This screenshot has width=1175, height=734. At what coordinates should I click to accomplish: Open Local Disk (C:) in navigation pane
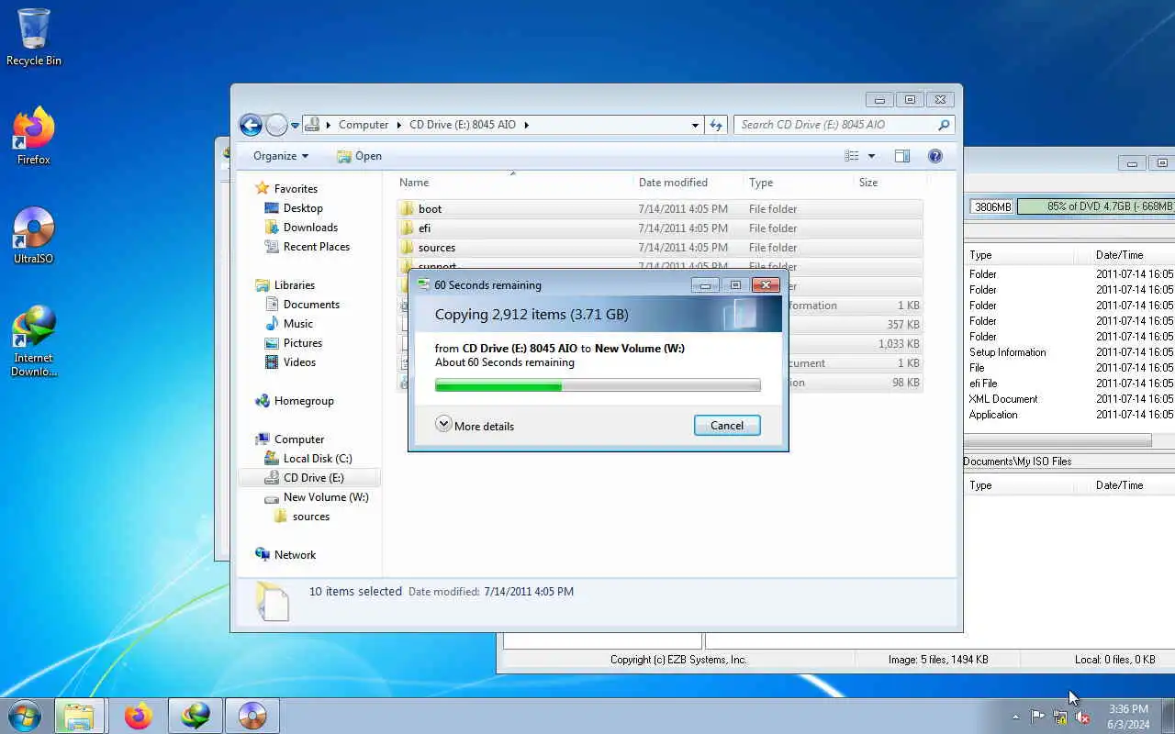point(318,459)
